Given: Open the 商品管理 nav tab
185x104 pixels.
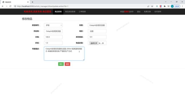Looking at the screenshot, I should 58,12.
